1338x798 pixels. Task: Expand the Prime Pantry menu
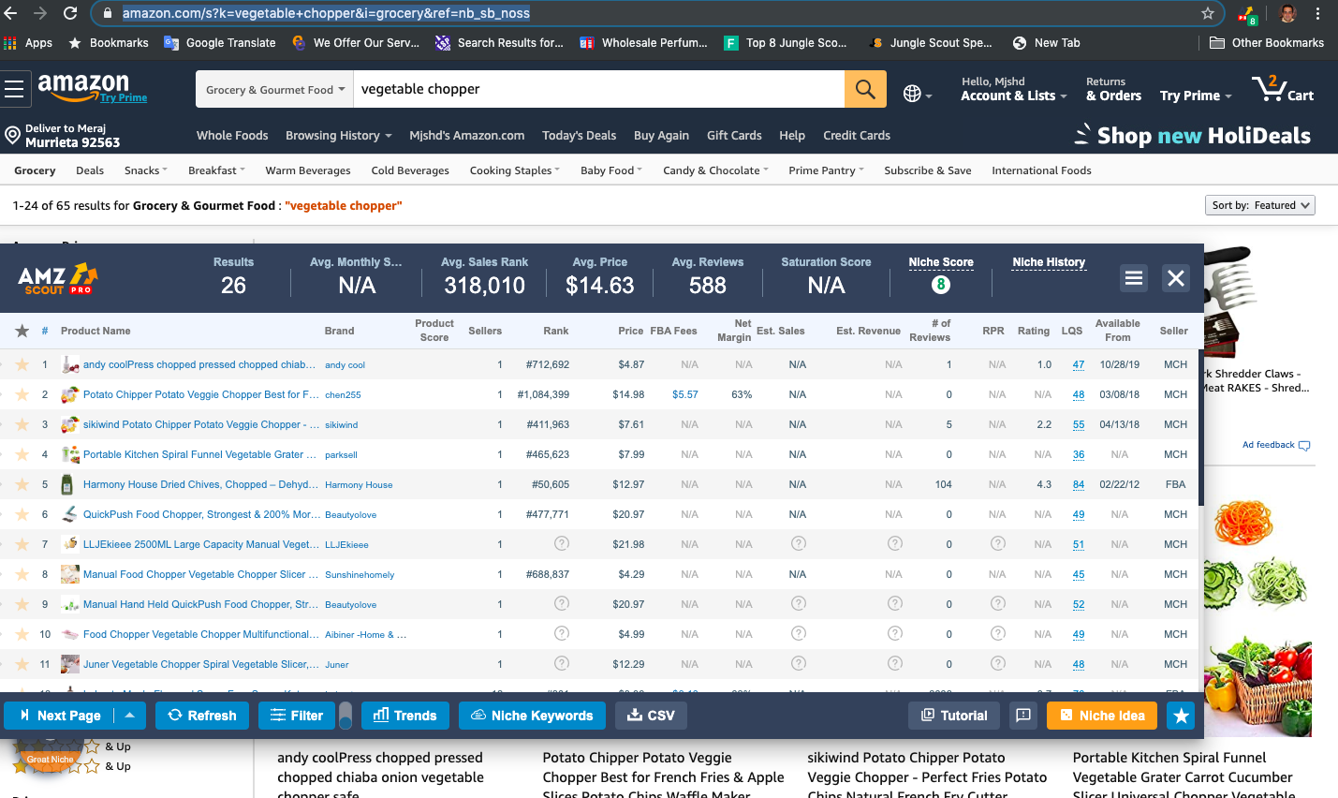[x=827, y=170]
